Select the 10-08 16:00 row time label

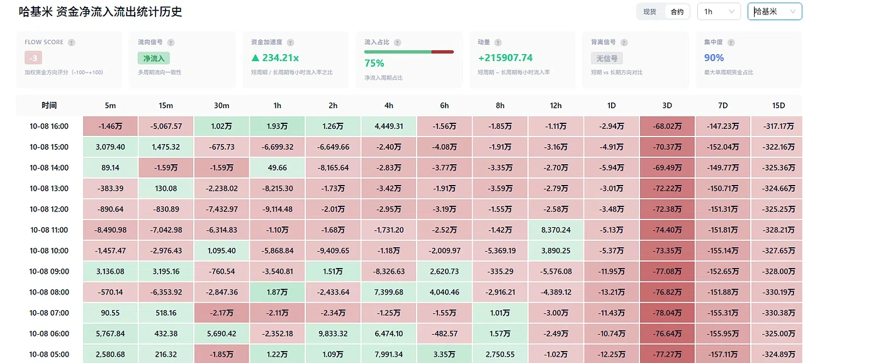click(49, 126)
